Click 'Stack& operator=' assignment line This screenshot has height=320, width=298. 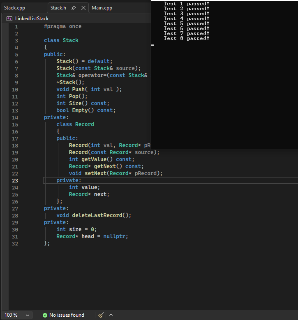[102, 75]
